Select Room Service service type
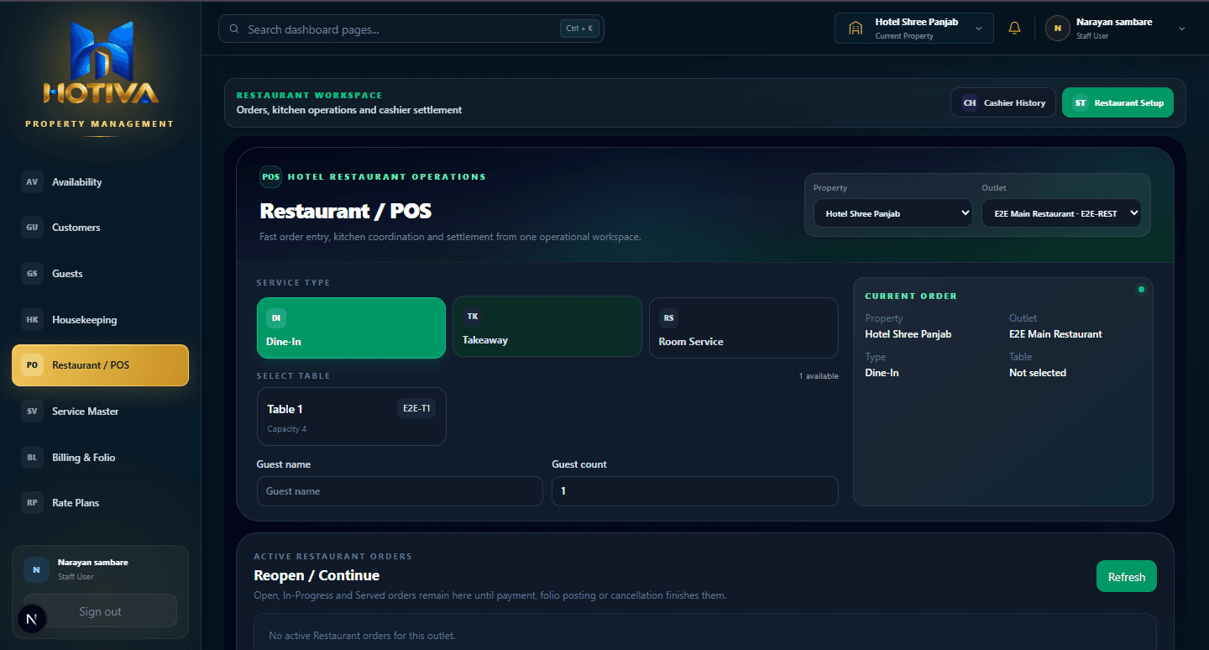Viewport: 1209px width, 650px height. [744, 328]
